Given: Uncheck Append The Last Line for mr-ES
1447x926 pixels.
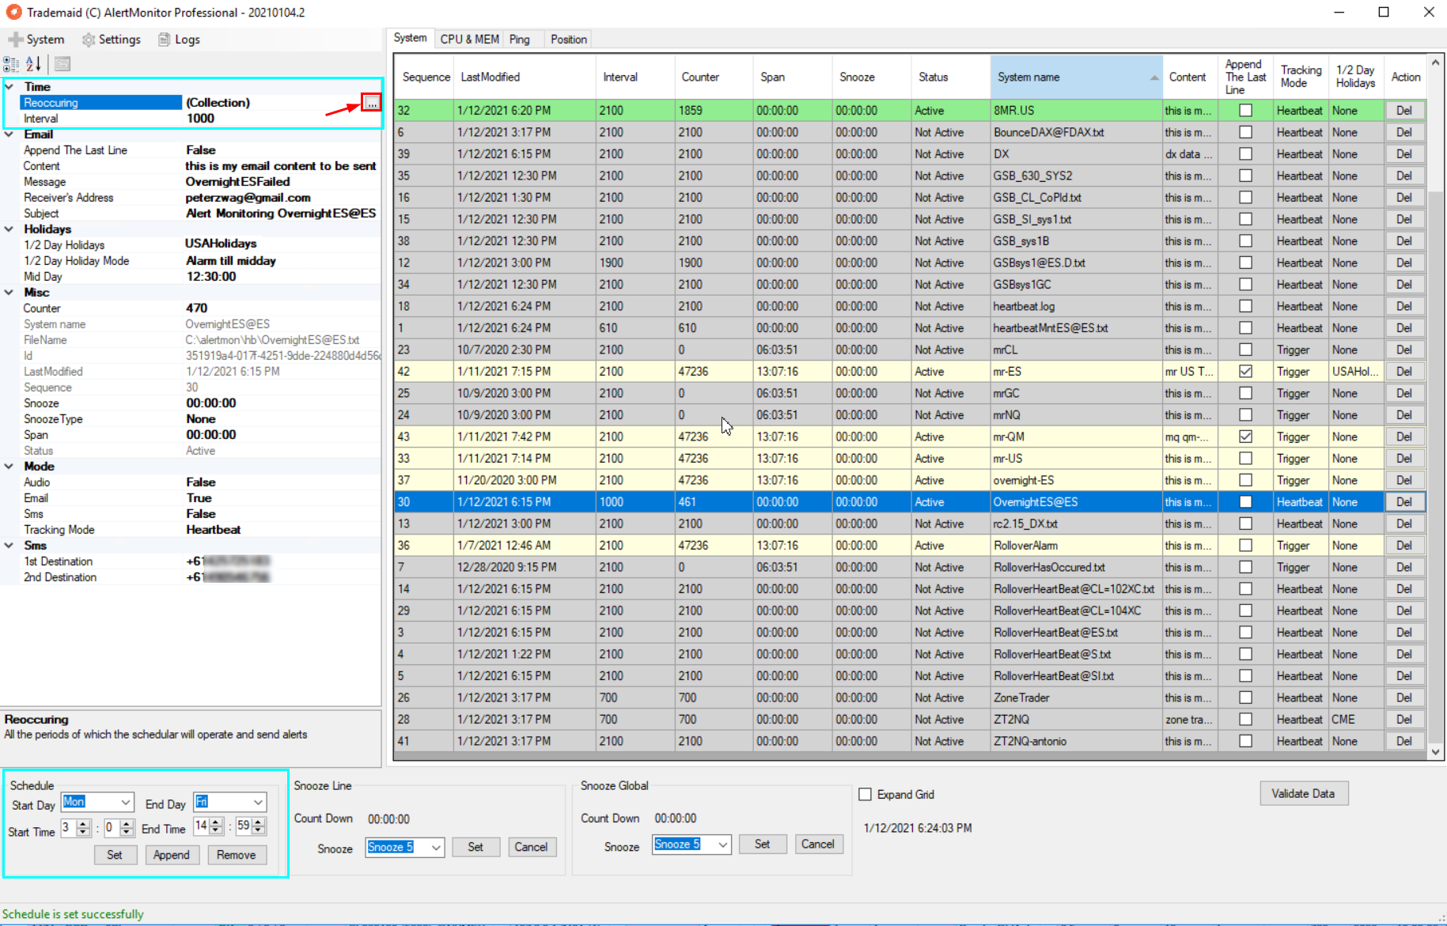Looking at the screenshot, I should point(1245,372).
